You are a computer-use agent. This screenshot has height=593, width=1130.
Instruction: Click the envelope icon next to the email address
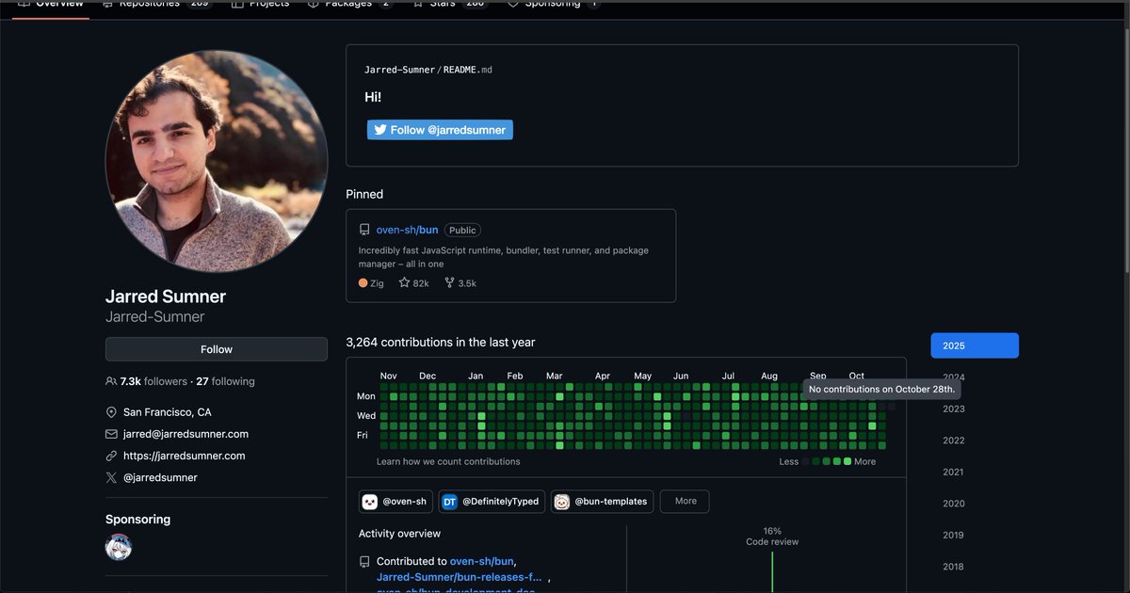tap(111, 434)
